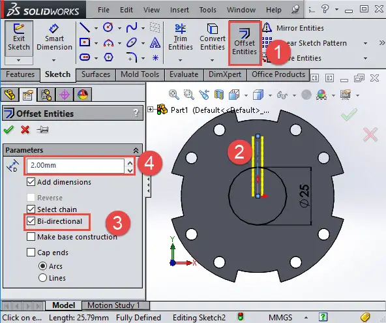The height and width of the screenshot is (323, 386).
Task: Enable the Cap ends checkbox
Action: tap(31, 253)
